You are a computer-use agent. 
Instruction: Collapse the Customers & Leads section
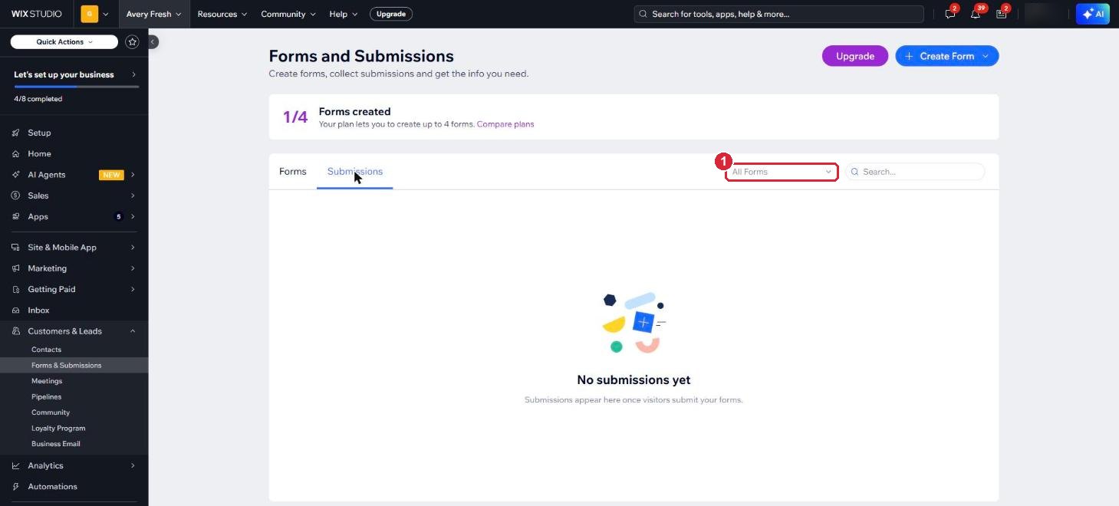[x=74, y=331]
